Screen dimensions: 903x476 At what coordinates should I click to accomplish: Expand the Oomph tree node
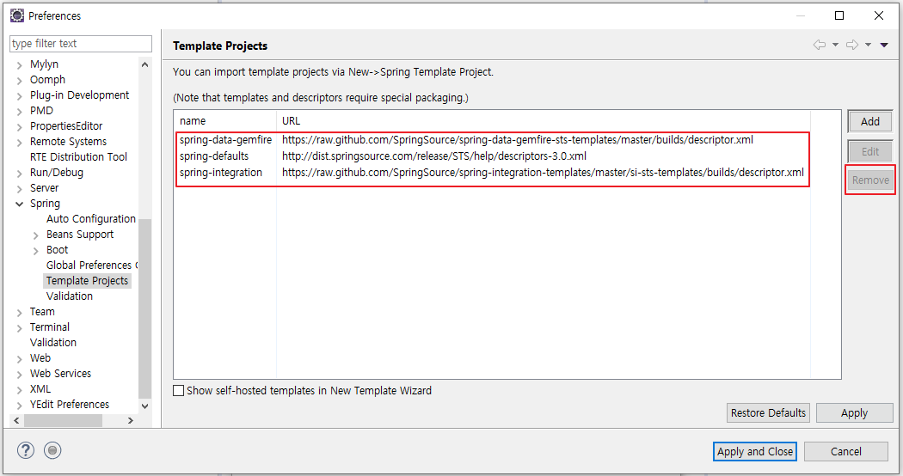(x=20, y=81)
